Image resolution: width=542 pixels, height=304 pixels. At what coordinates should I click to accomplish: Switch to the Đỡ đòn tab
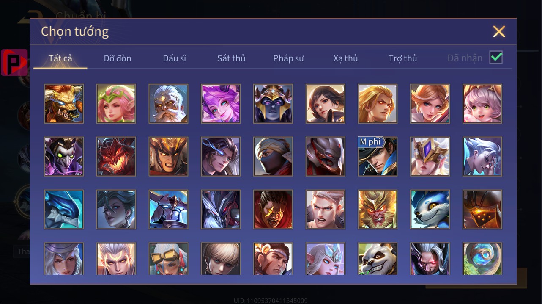point(118,58)
